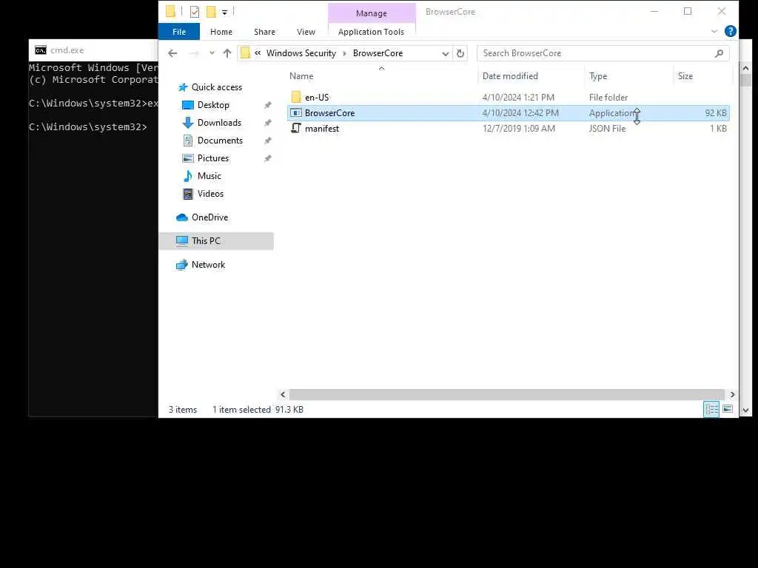758x568 pixels.
Task: Click the horizontal scrollbar track
Action: point(506,395)
